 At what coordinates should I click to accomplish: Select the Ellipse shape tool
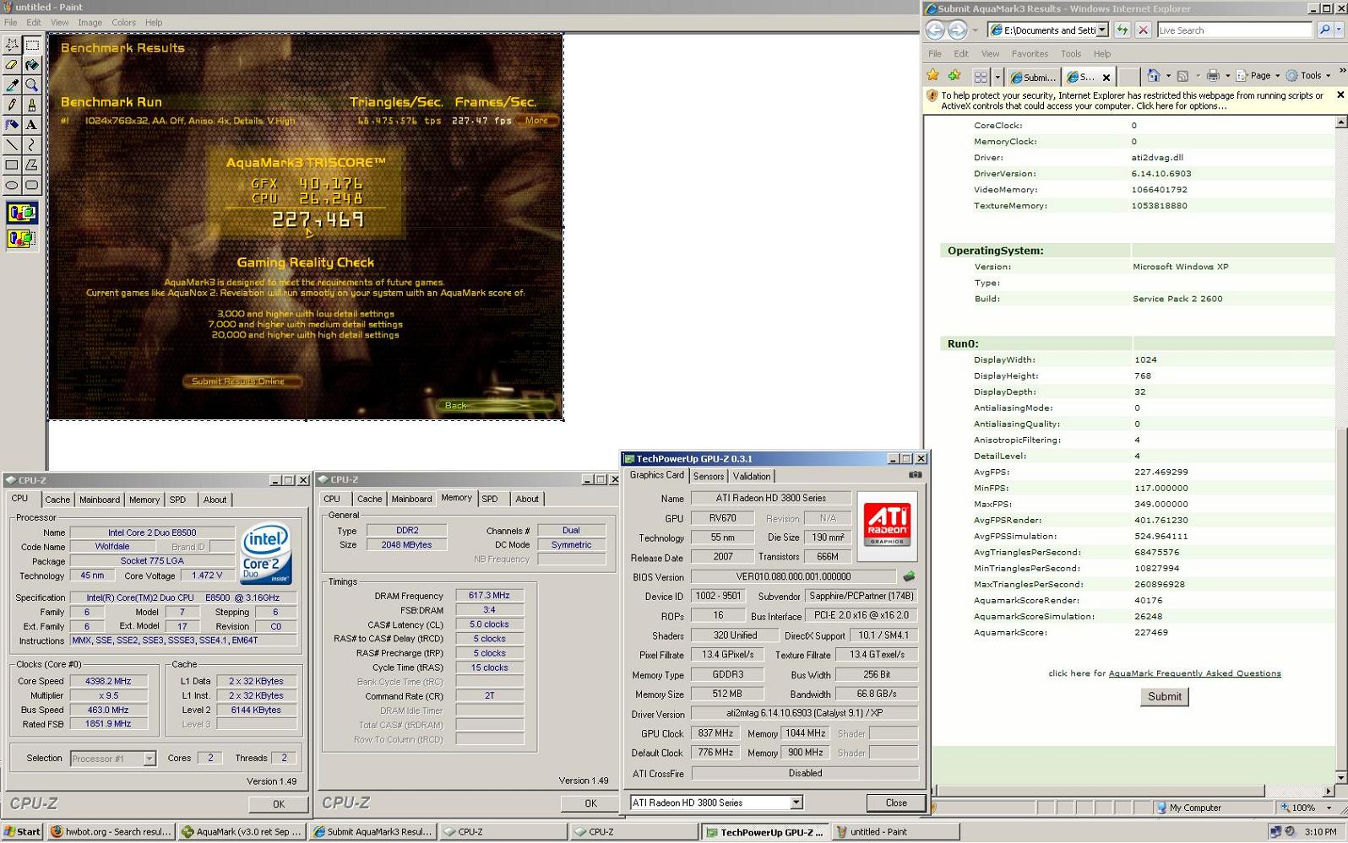(12, 185)
